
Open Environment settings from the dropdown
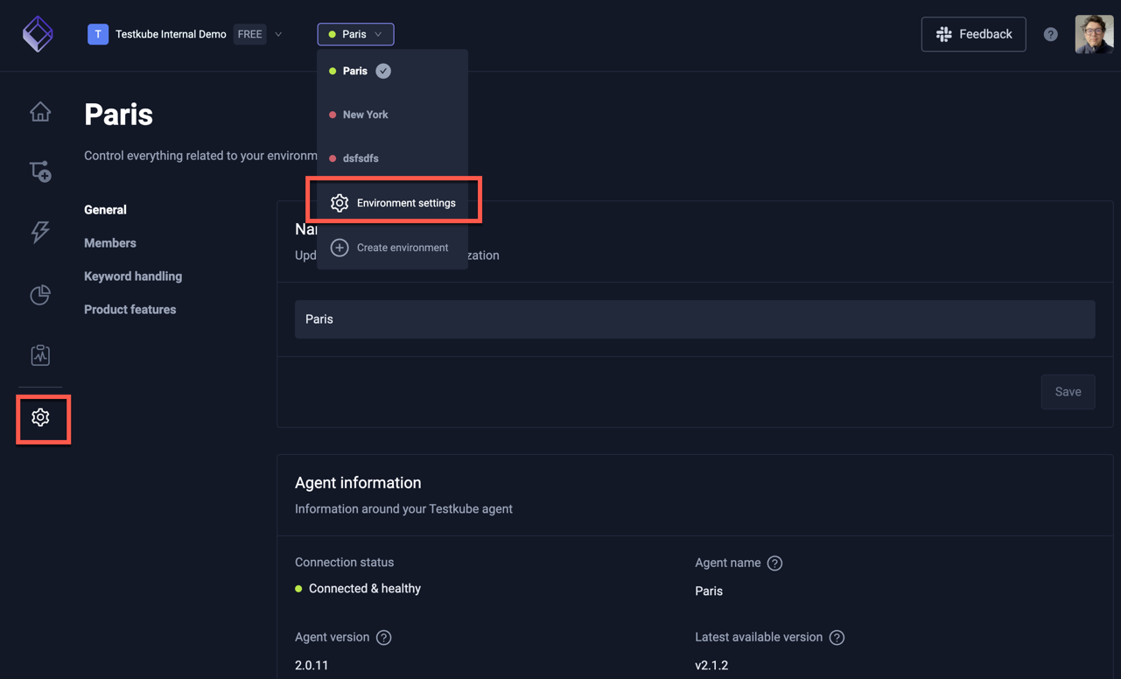(393, 203)
